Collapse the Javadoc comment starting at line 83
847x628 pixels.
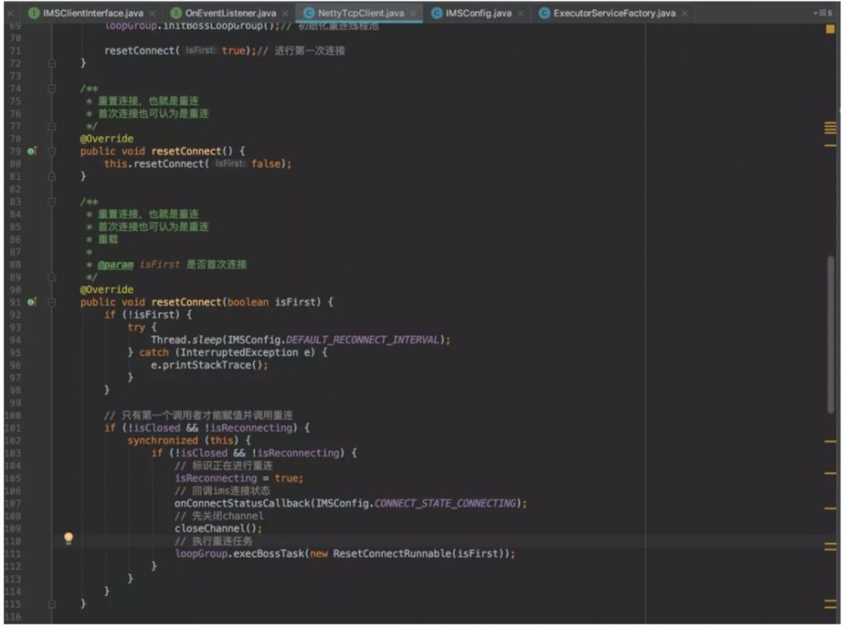(x=52, y=202)
